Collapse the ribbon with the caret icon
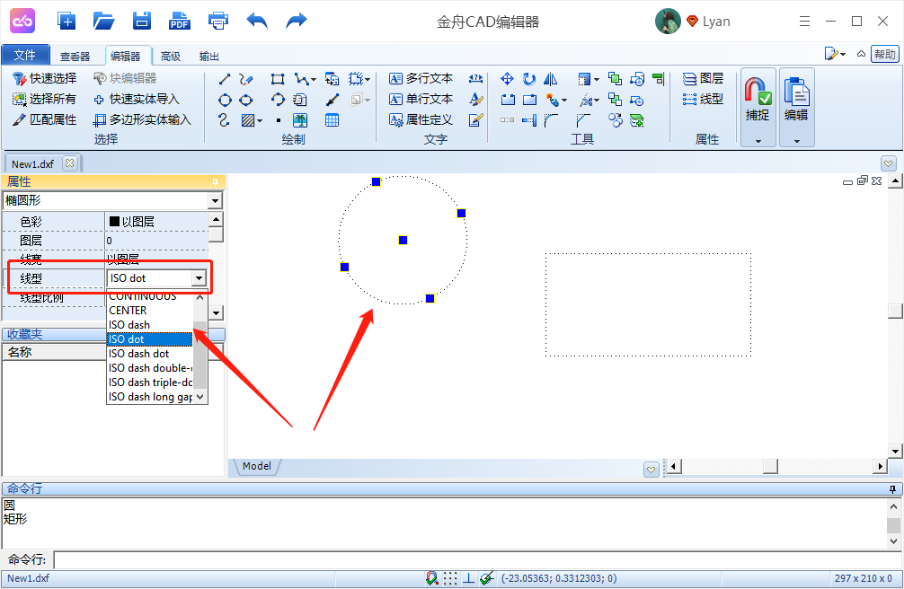Screen dimensions: 904x589 point(861,54)
